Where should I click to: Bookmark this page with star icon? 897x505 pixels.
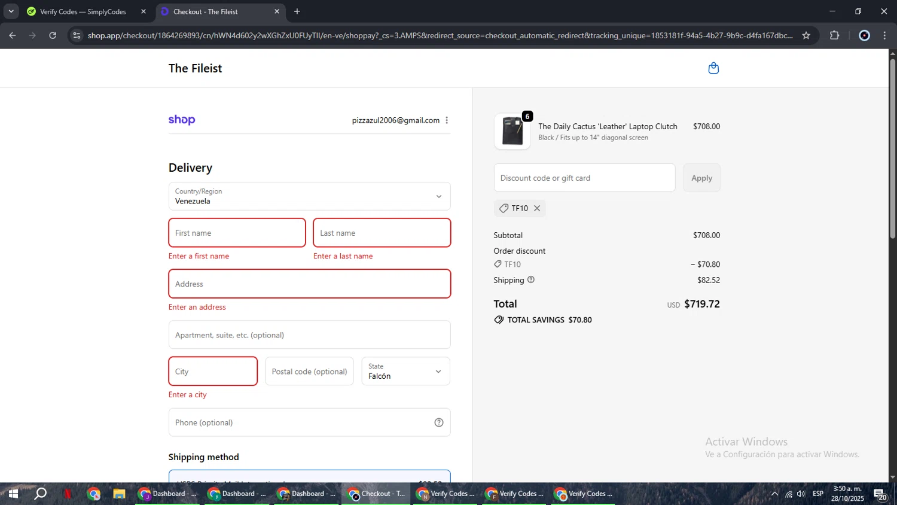[x=806, y=35]
